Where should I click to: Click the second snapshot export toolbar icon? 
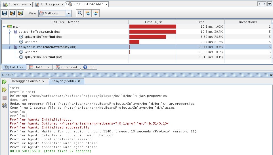coord(12,13)
